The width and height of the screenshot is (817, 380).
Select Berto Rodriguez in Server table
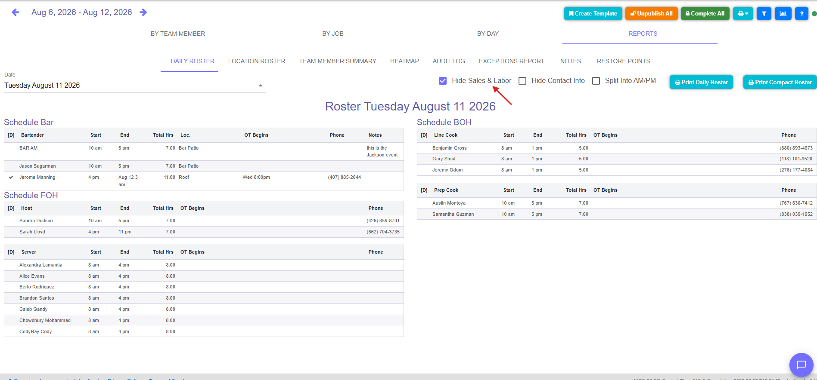click(37, 287)
